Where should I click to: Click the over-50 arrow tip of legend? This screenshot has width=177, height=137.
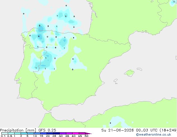88,133
